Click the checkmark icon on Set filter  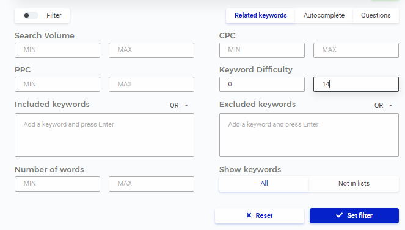click(x=339, y=215)
